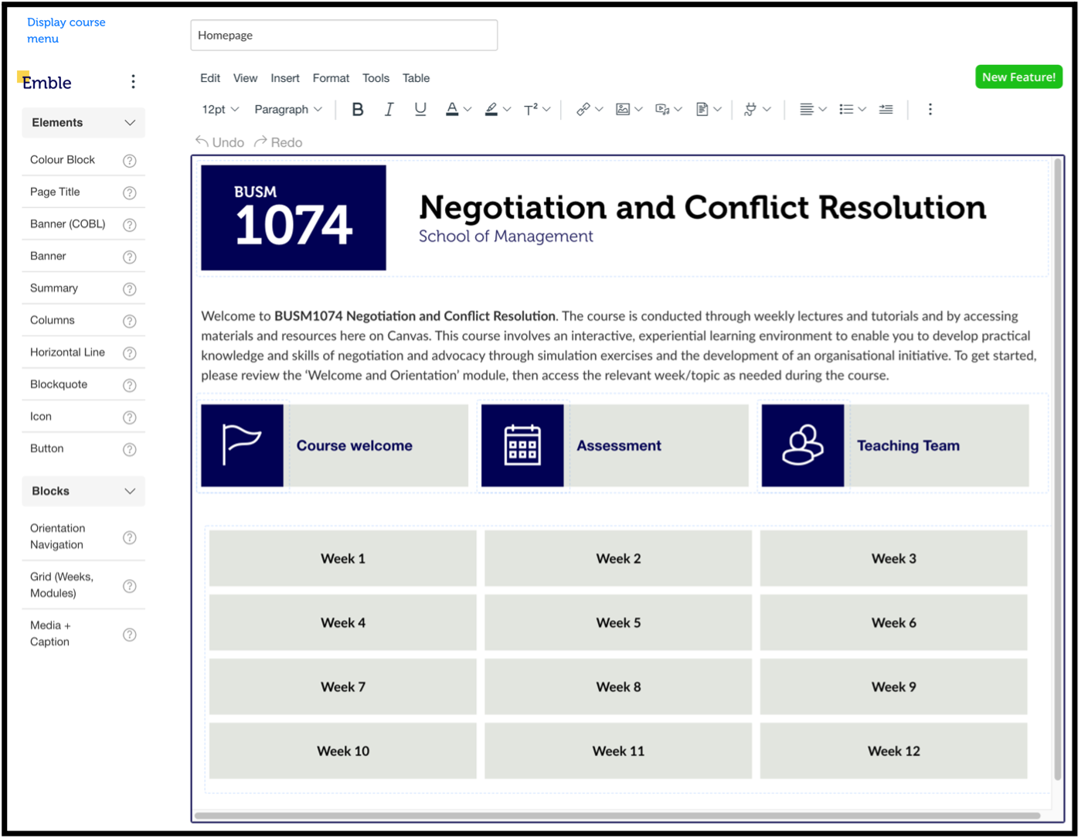Image resolution: width=1081 pixels, height=838 pixels.
Task: Open the insert image tool
Action: point(624,109)
